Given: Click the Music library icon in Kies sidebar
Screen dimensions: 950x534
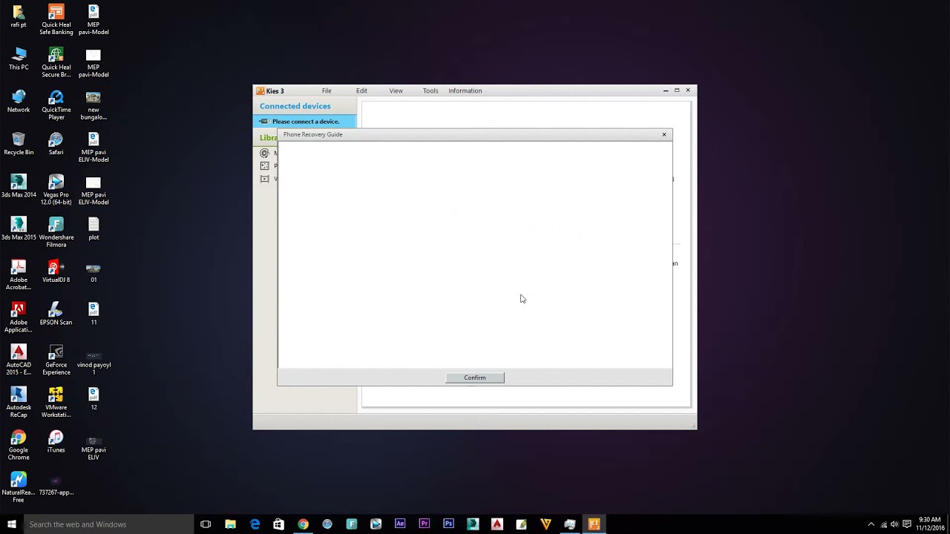Looking at the screenshot, I should [265, 154].
